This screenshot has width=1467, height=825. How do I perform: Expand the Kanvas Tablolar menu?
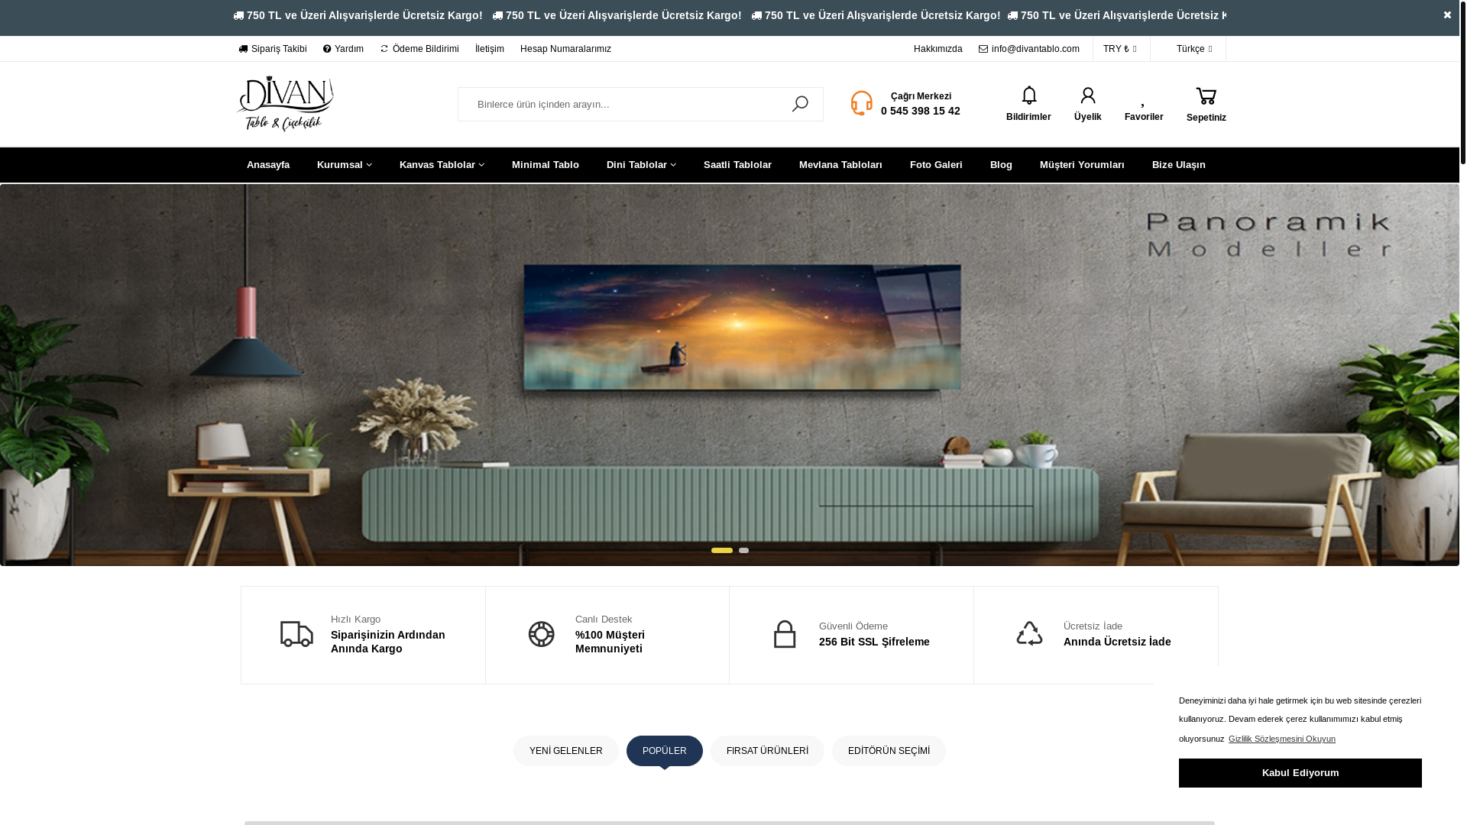click(x=442, y=165)
